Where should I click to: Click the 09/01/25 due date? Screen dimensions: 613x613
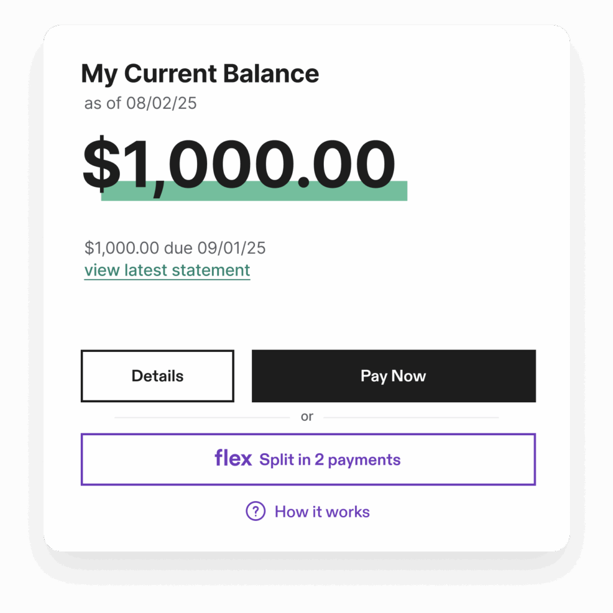[236, 247]
